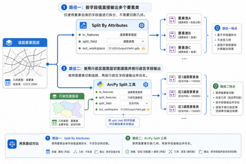Select the 区3道路要素类 output card

[x=184, y=109]
